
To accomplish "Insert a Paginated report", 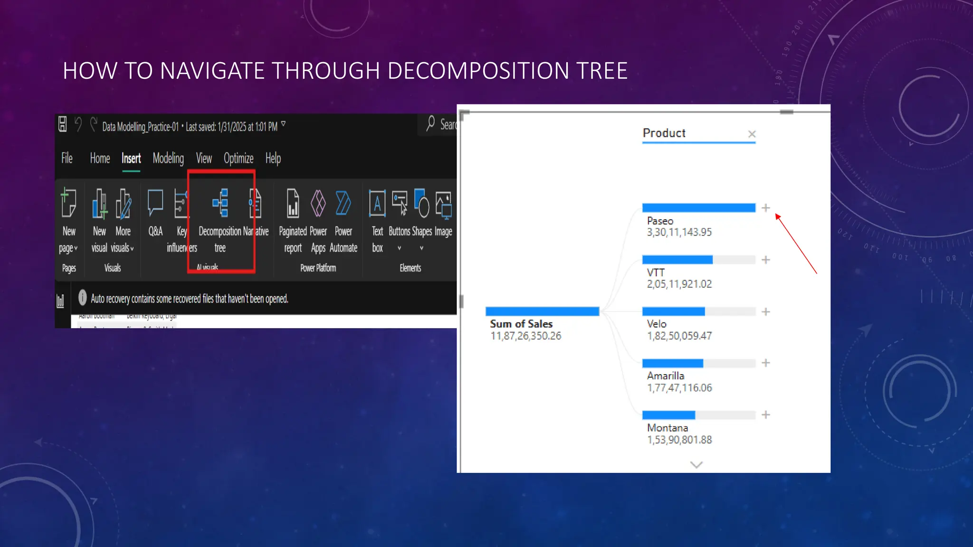I will click(293, 221).
